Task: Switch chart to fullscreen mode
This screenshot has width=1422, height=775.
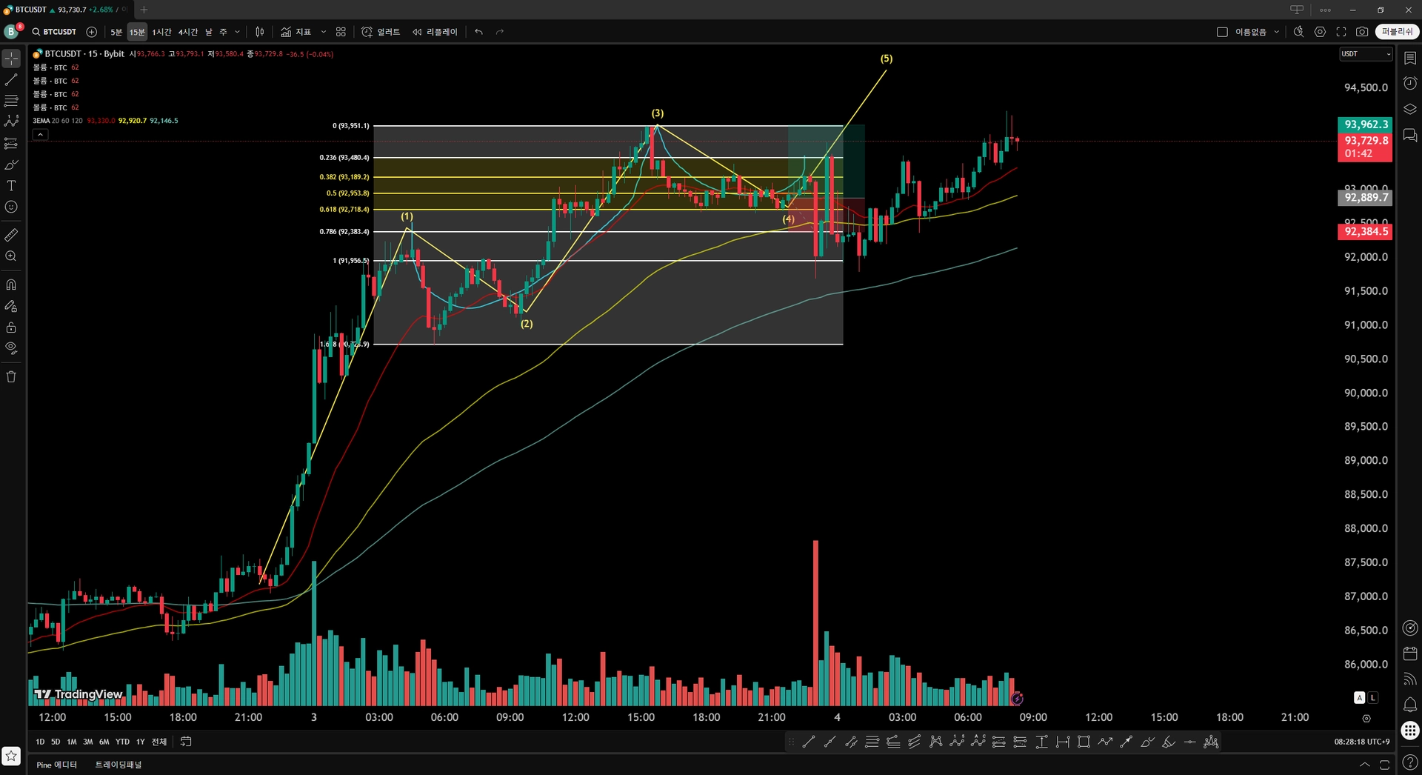Action: [x=1341, y=32]
